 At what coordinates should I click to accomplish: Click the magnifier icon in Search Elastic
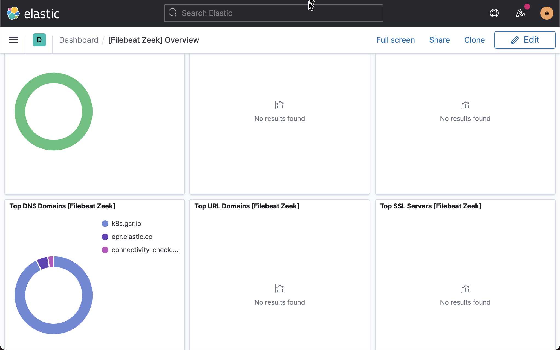tap(173, 13)
